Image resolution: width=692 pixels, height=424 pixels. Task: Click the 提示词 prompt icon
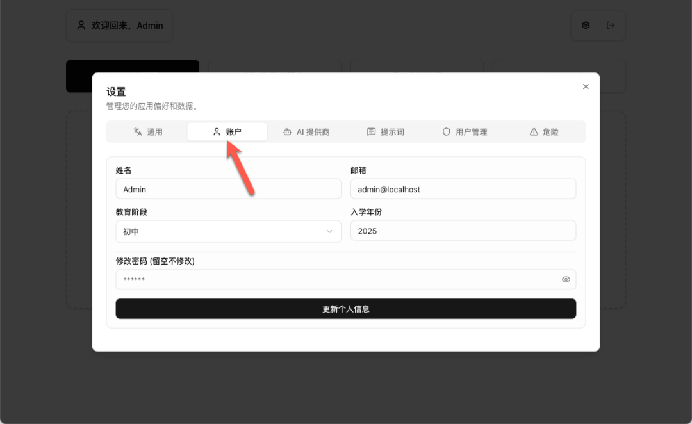(x=370, y=131)
